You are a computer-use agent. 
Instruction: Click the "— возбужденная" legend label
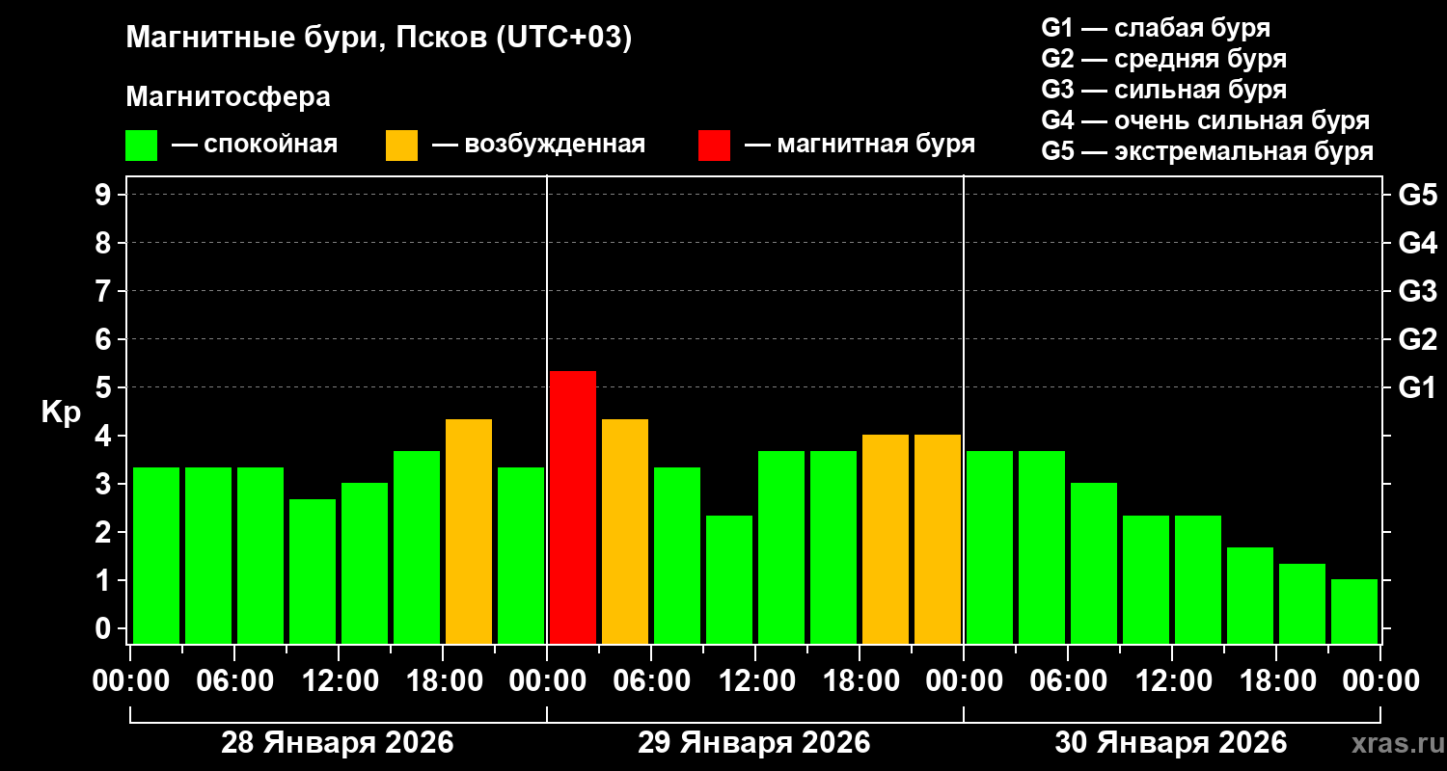click(x=538, y=145)
